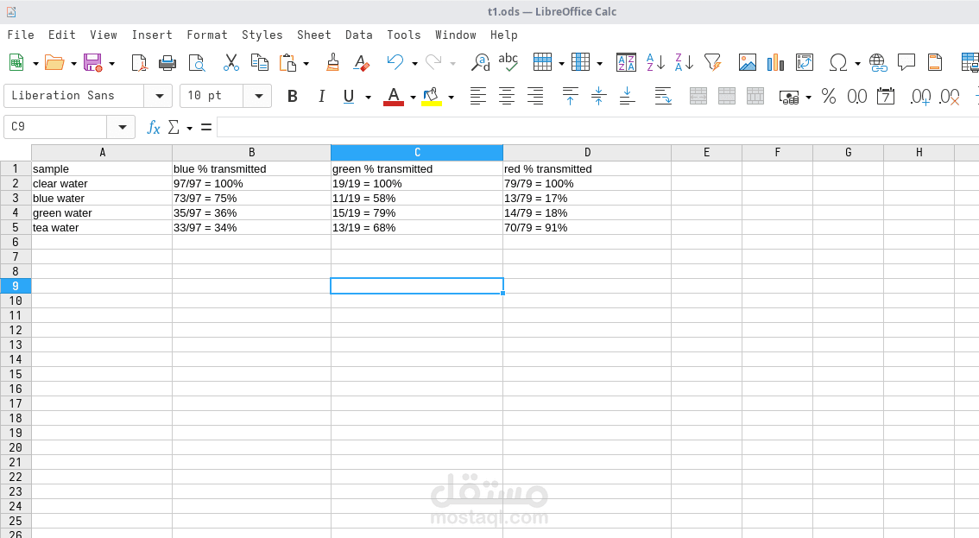Open the highlighting color palette arrow
This screenshot has width=979, height=538.
[451, 97]
